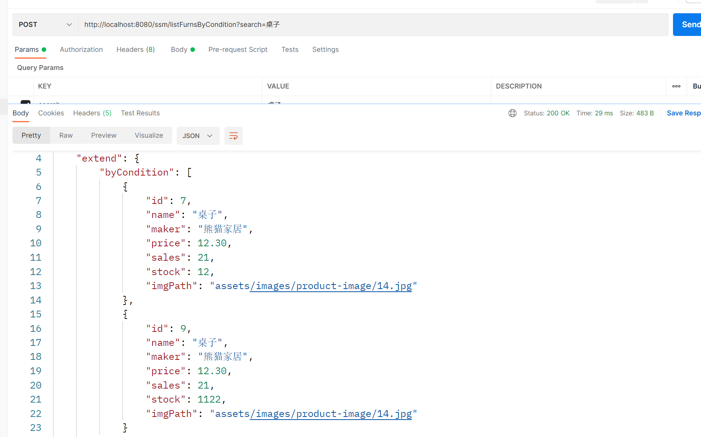Screen dimensions: 701x437
Task: Click the DESCRIPTION column header
Action: coord(519,86)
